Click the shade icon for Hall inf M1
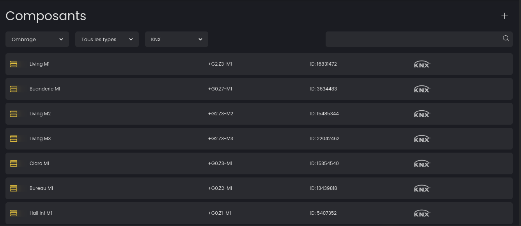The height and width of the screenshot is (226, 521). tap(14, 213)
